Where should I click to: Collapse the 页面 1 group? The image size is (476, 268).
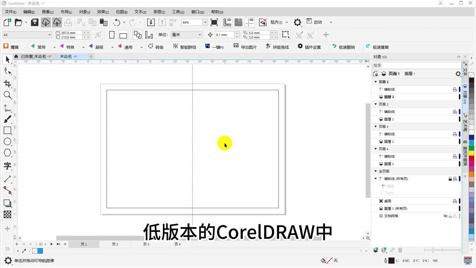(x=375, y=81)
